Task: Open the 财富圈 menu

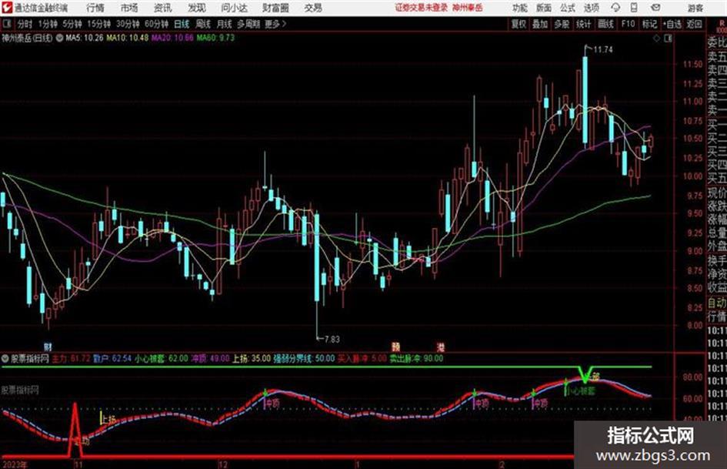Action: click(x=276, y=8)
